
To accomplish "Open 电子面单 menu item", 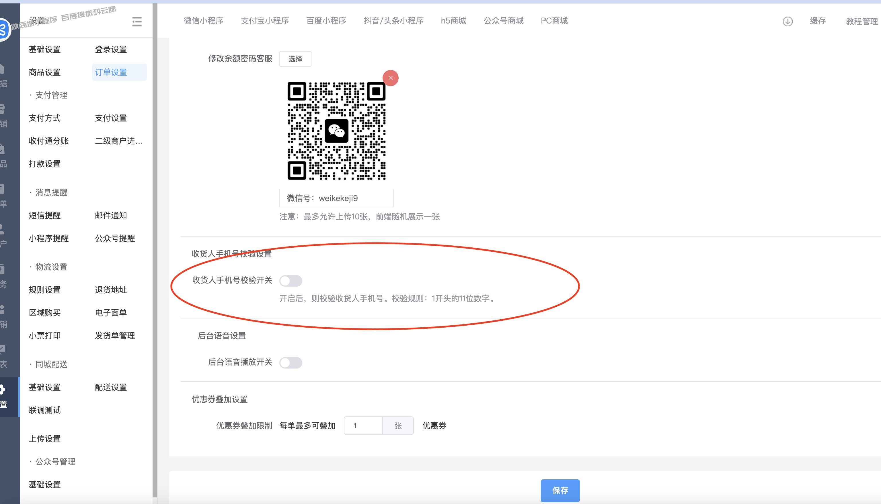I will click(x=111, y=313).
